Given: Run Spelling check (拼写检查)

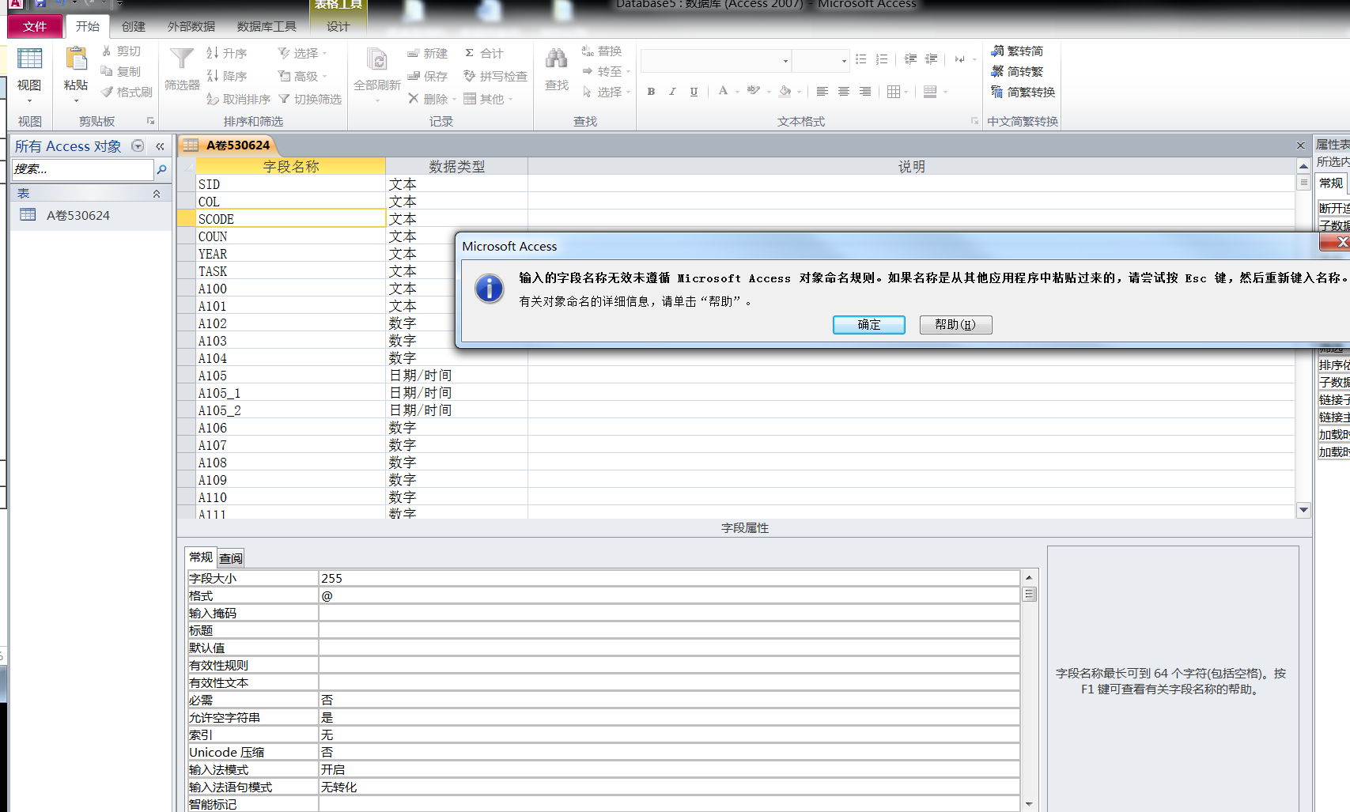Looking at the screenshot, I should pyautogui.click(x=495, y=76).
